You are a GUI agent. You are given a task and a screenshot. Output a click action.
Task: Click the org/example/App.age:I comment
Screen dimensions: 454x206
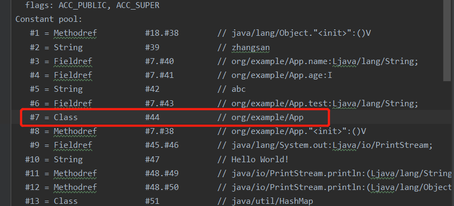(282, 75)
